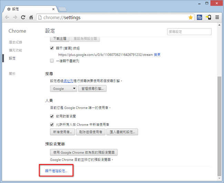Click the page icon in address bar
Screen dimensions: 224x183
(x=40, y=18)
